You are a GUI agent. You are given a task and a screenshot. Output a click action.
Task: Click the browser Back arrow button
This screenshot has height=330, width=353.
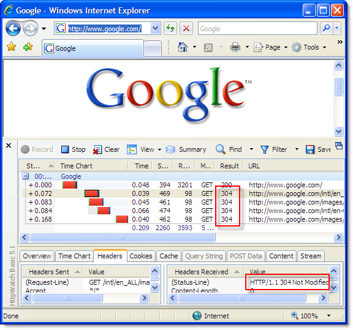[13, 28]
